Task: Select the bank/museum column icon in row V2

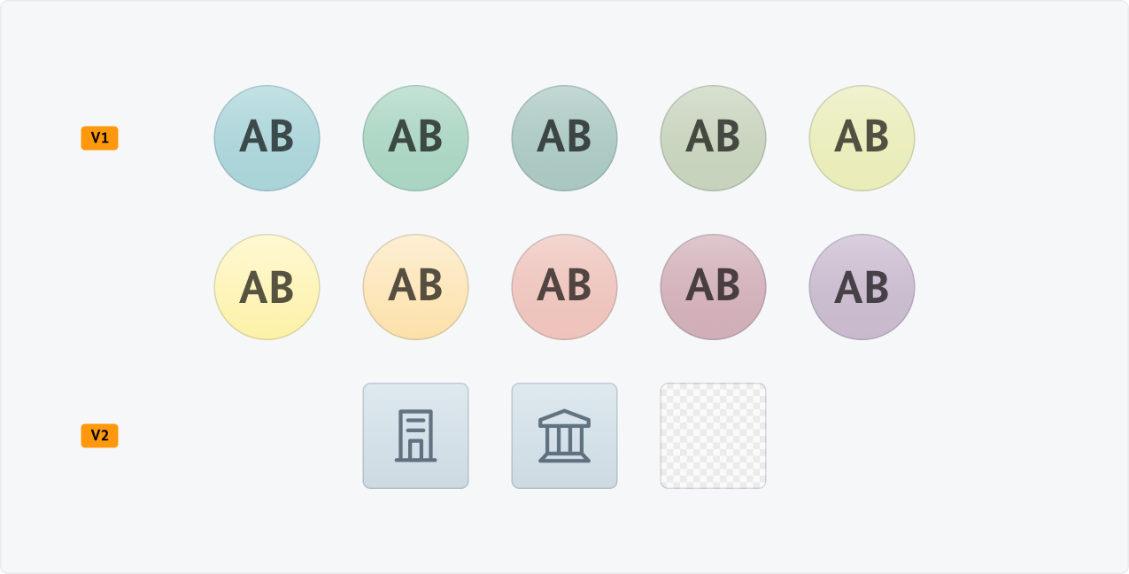Action: 564,436
